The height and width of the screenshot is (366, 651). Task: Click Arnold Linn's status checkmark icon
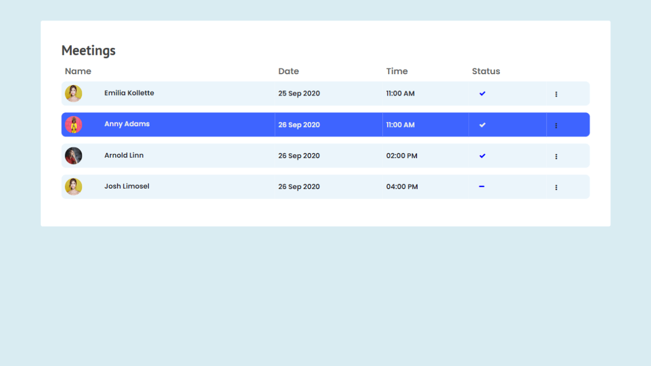tap(482, 156)
